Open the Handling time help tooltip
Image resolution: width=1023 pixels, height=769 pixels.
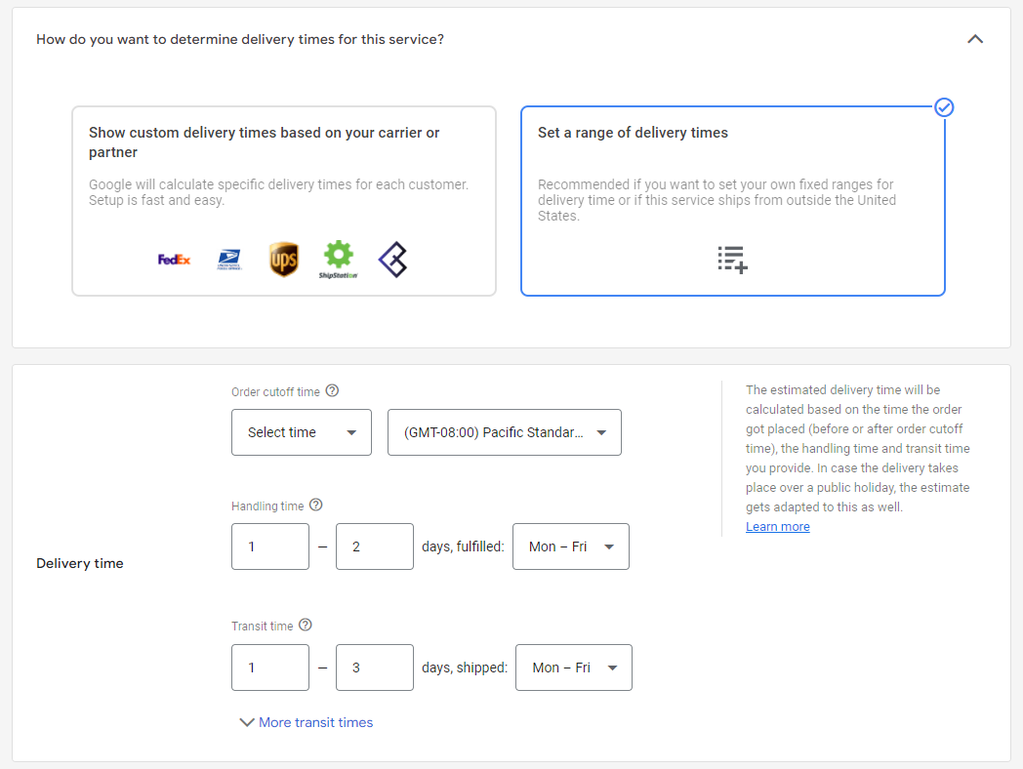pos(315,505)
